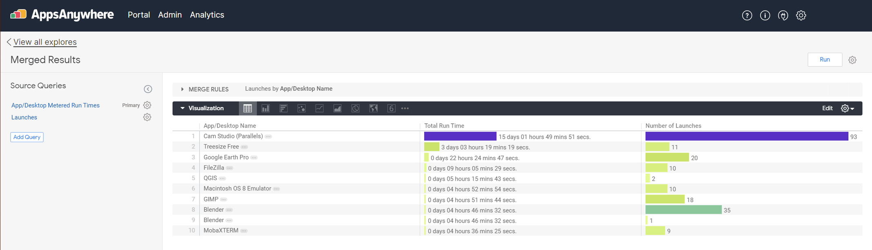Go to the Admin menu

point(170,15)
